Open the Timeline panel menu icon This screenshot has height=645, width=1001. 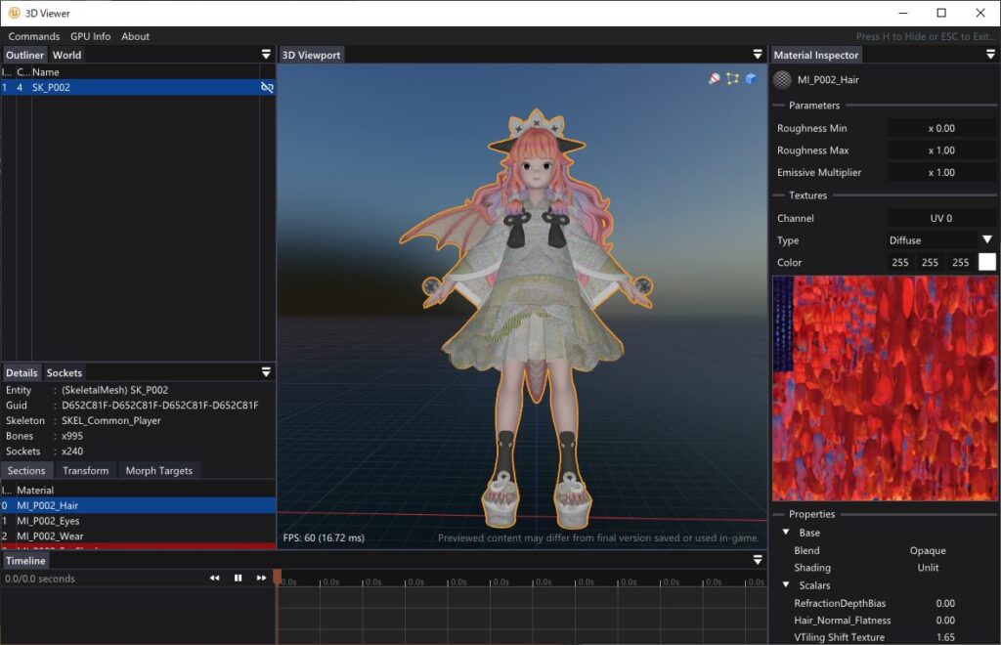(758, 560)
